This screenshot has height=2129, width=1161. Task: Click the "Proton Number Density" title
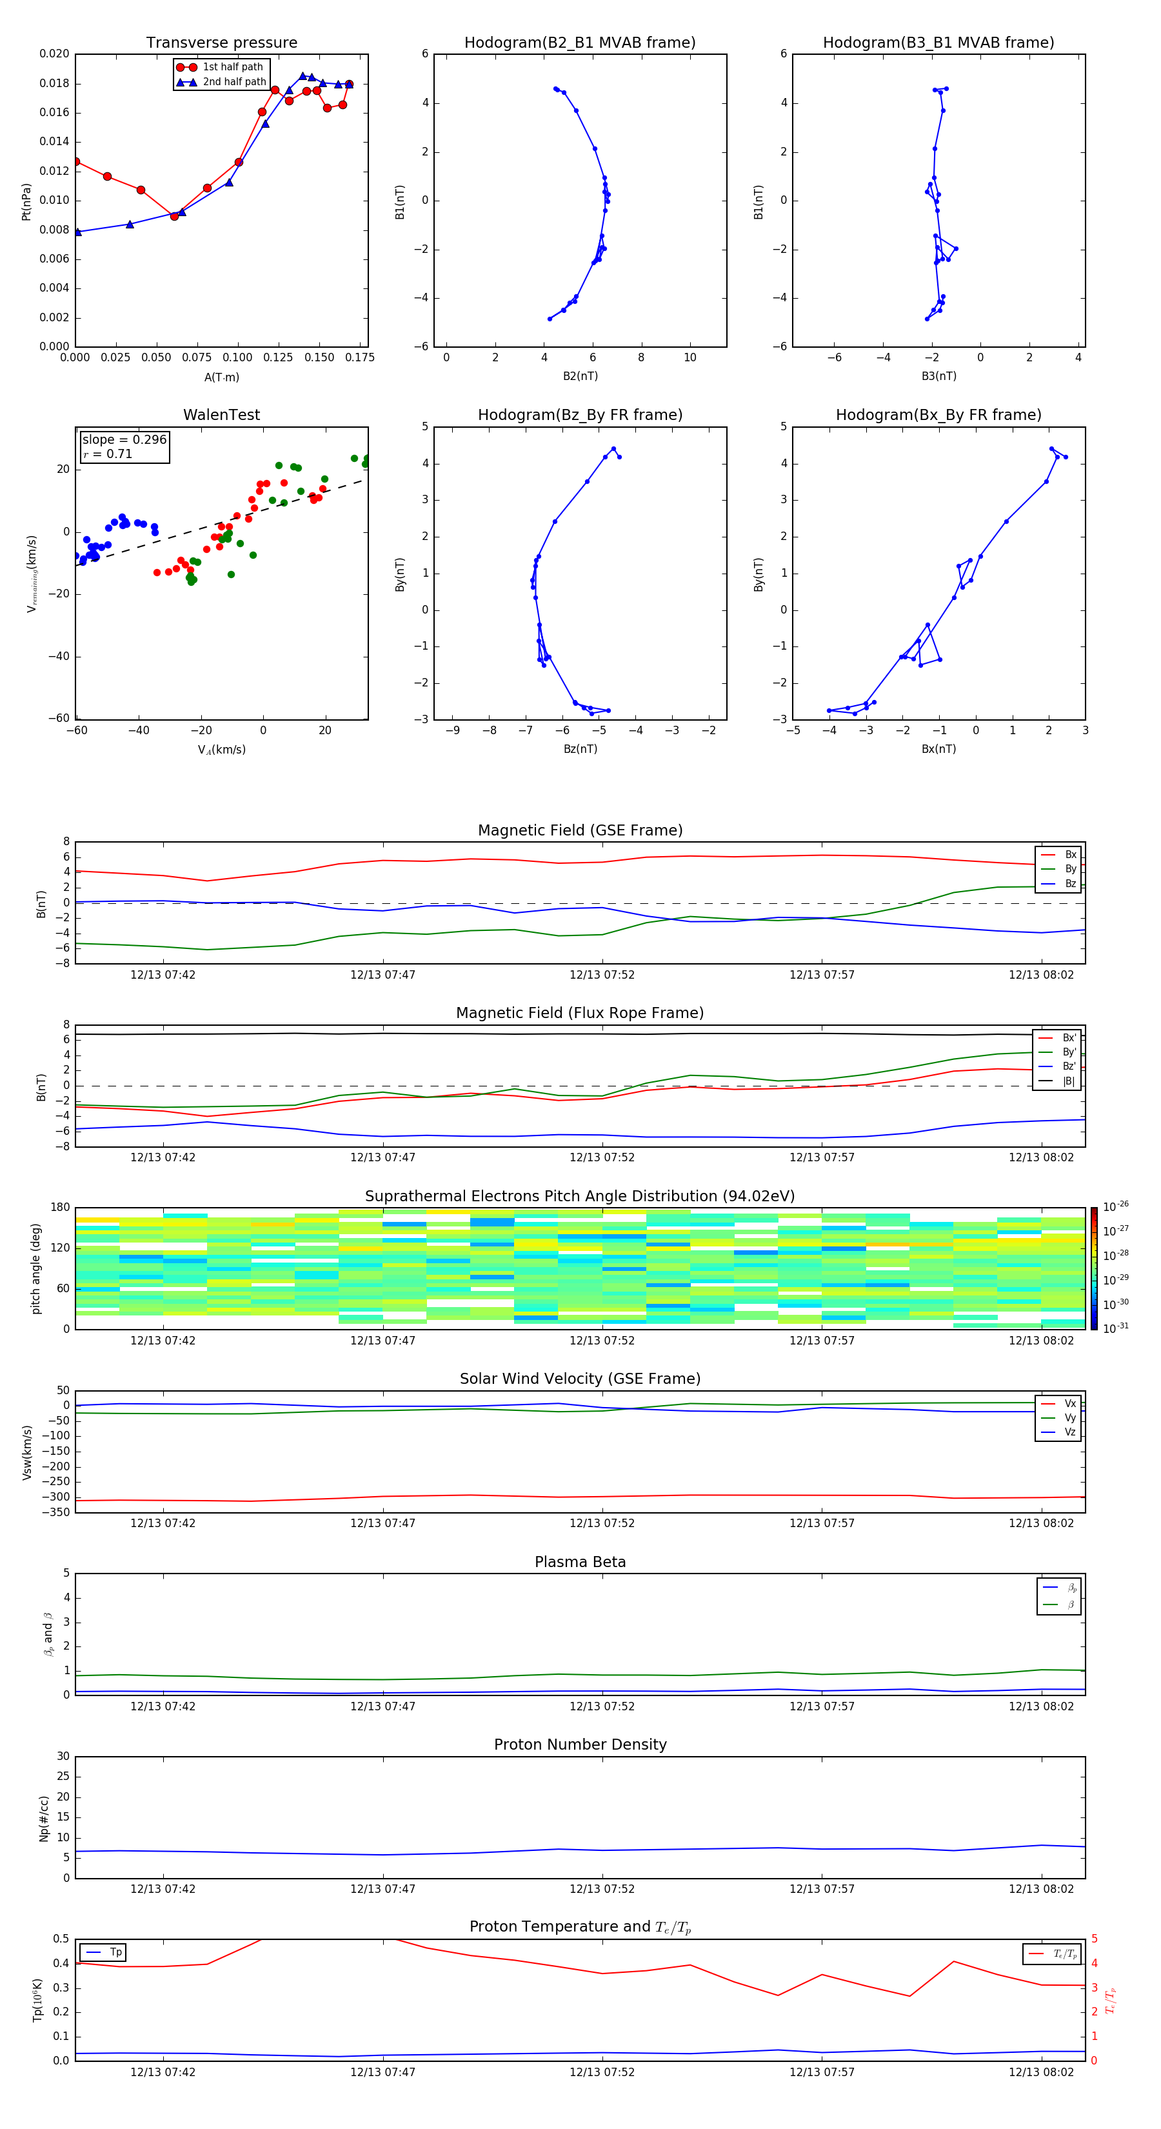580,1744
